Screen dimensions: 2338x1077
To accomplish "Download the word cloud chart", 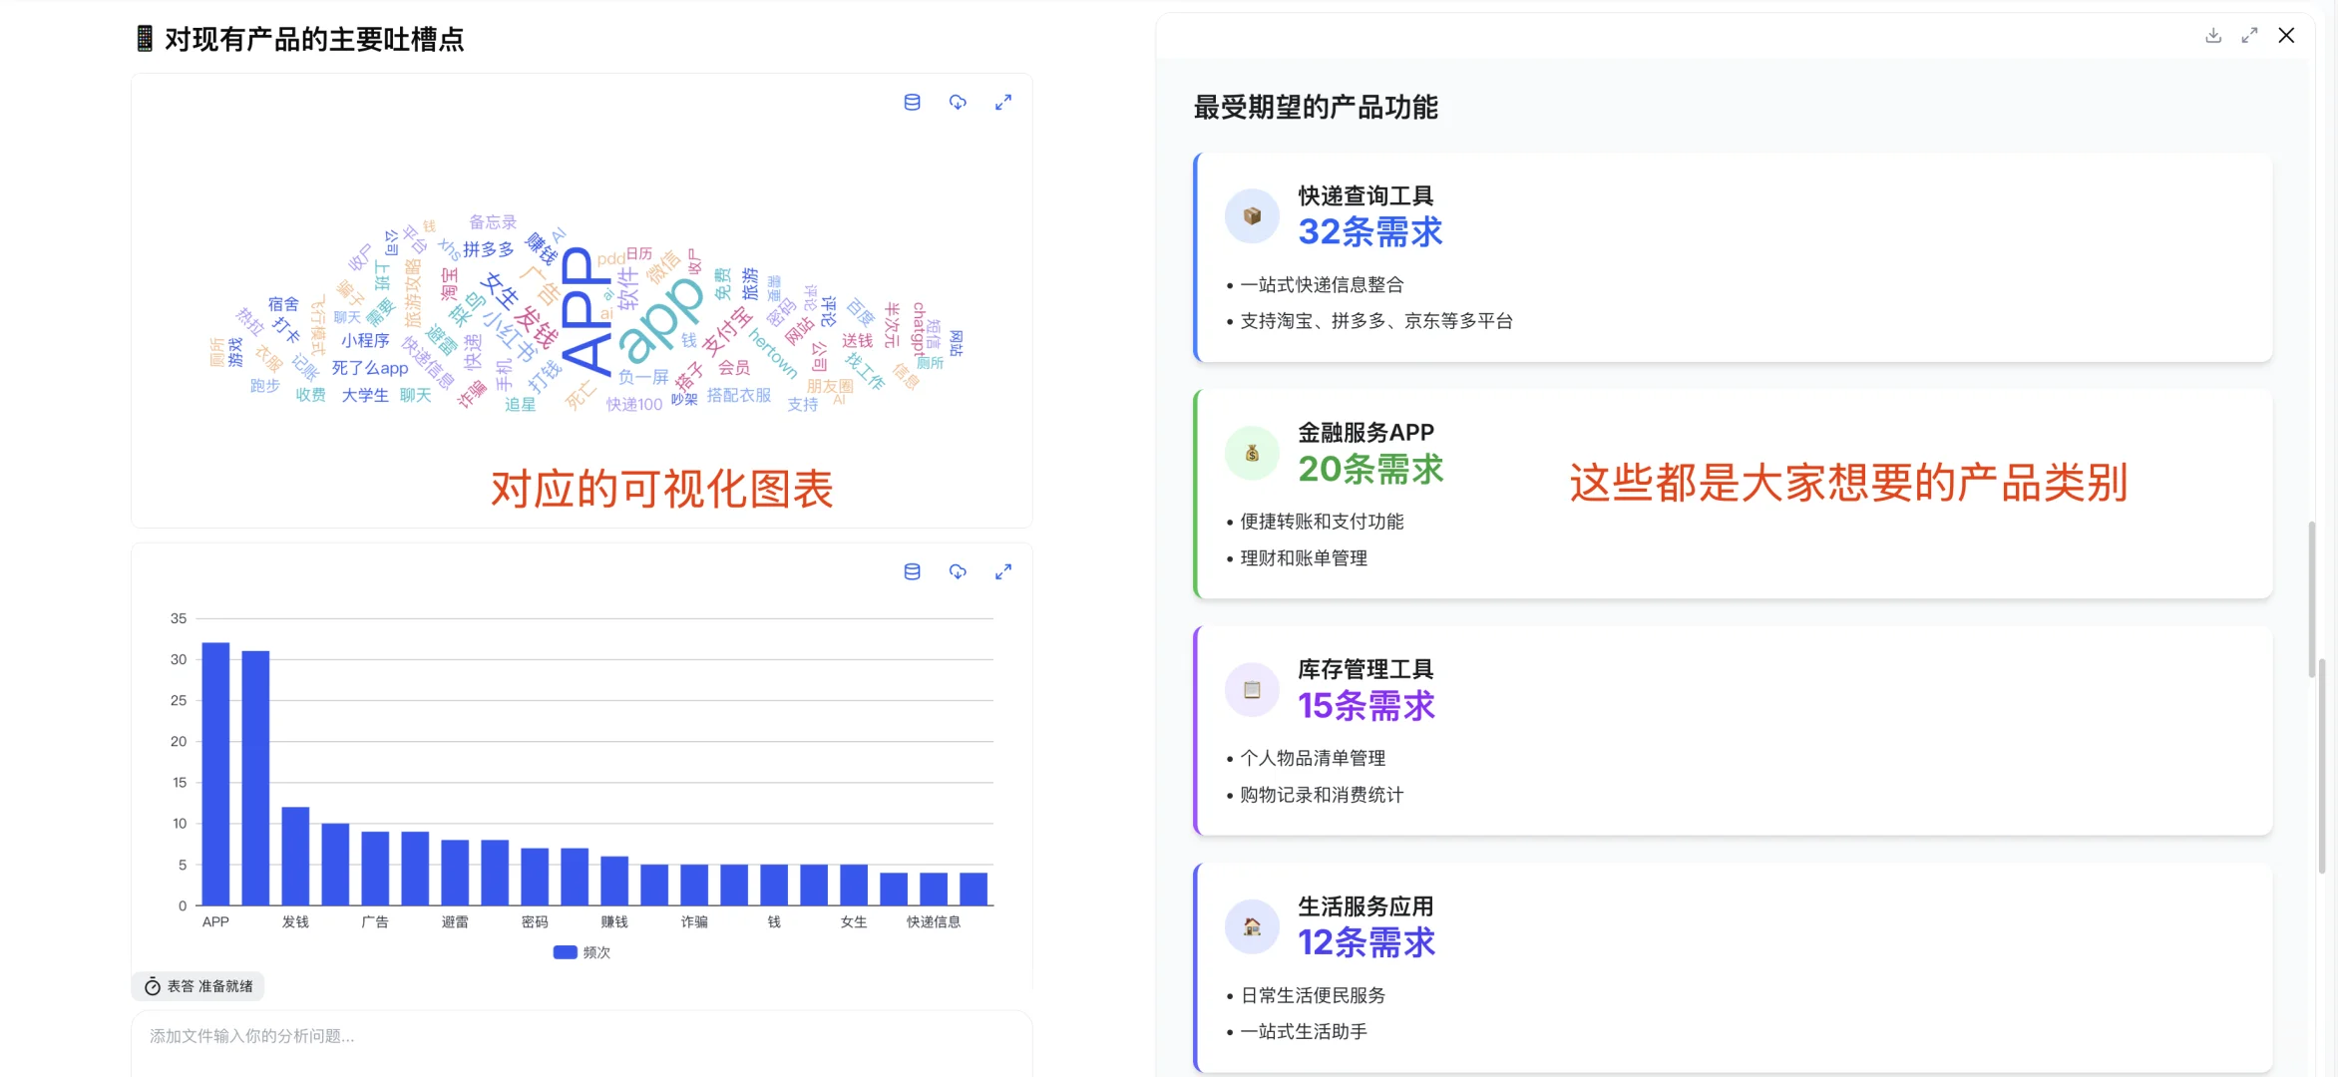I will 958,103.
